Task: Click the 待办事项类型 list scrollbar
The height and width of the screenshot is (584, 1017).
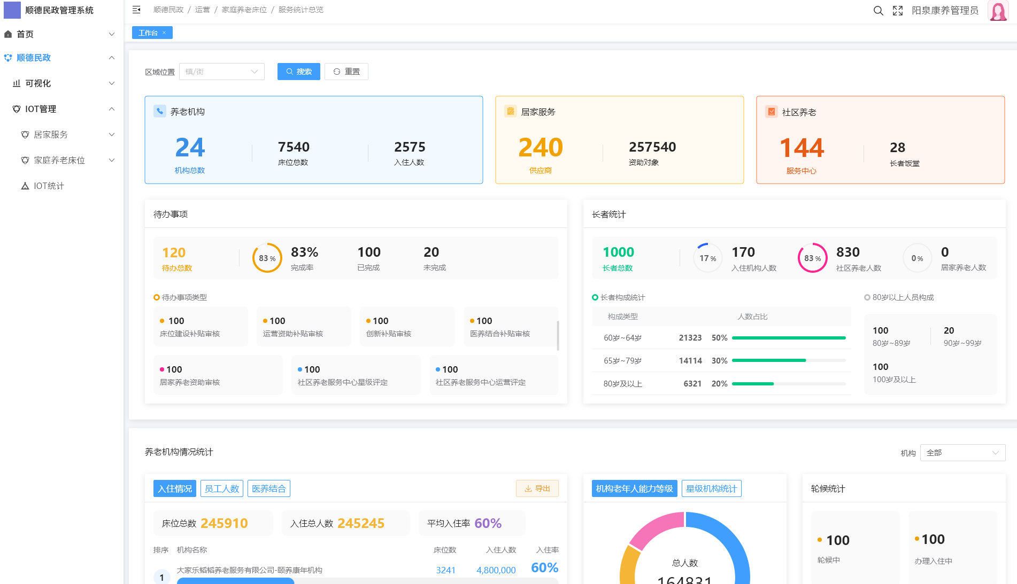Action: pos(558,335)
